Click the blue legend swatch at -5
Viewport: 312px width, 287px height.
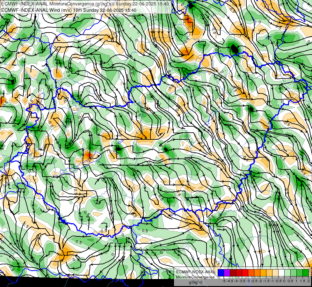tap(221, 273)
